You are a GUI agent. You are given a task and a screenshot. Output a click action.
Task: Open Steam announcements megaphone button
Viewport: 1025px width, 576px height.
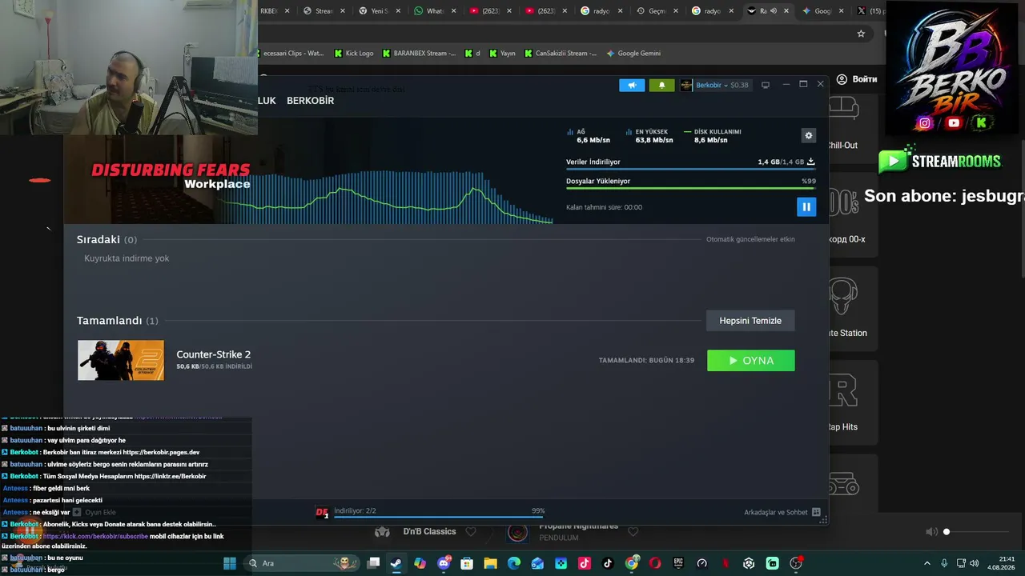point(632,85)
